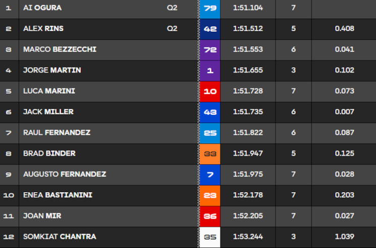Select Raul Fernandez rider name
Image resolution: width=376 pixels, height=248 pixels.
(57, 133)
